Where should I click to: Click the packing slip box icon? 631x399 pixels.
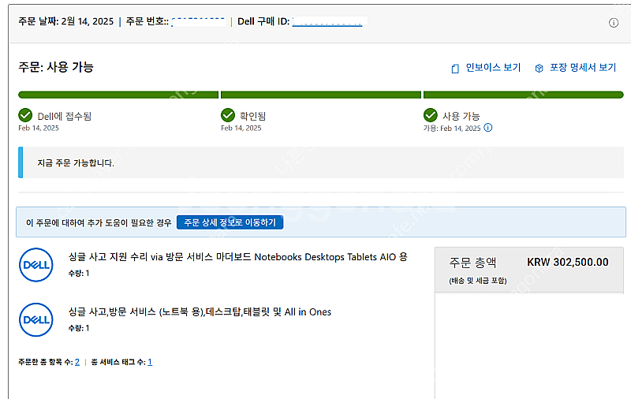point(539,69)
